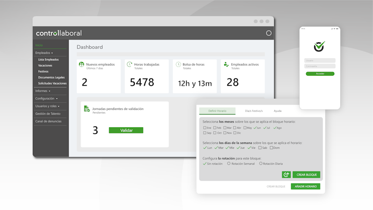Click the controllaboral logo in header
This screenshot has width=373, height=210.
coord(59,33)
